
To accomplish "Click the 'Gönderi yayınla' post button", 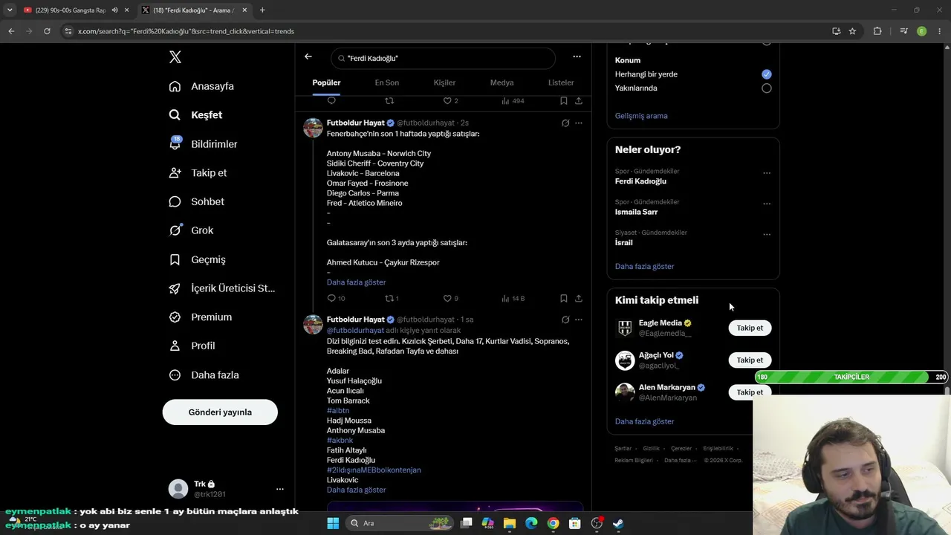I will (220, 412).
